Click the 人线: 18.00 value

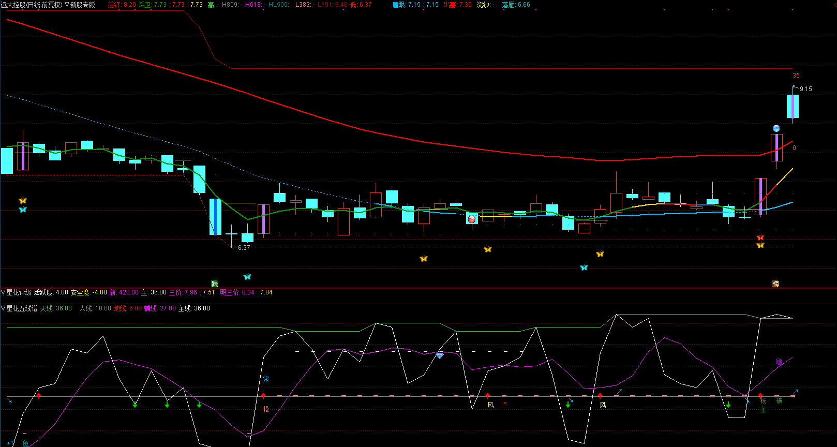(96, 308)
